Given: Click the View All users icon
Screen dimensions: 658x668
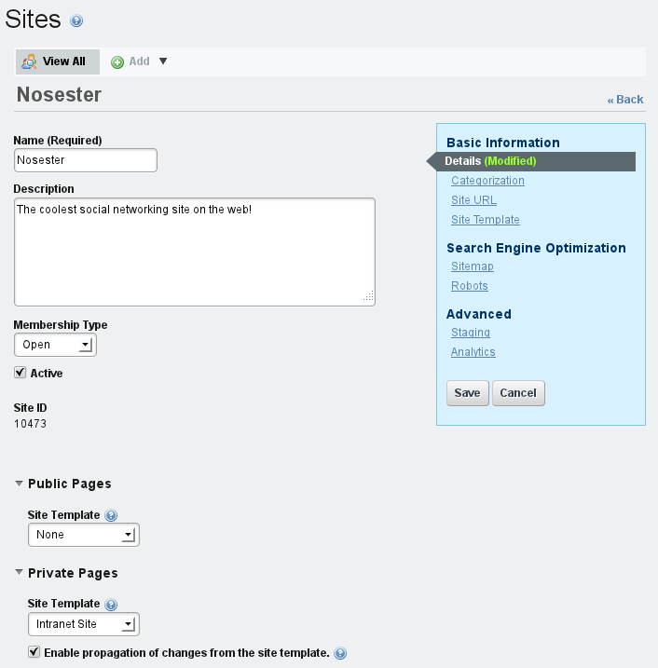Looking at the screenshot, I should coord(29,61).
